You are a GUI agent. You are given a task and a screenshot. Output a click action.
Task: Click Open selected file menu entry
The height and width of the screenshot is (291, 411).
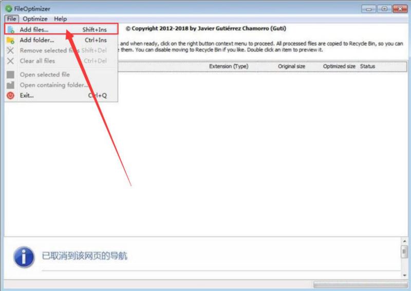[61, 74]
